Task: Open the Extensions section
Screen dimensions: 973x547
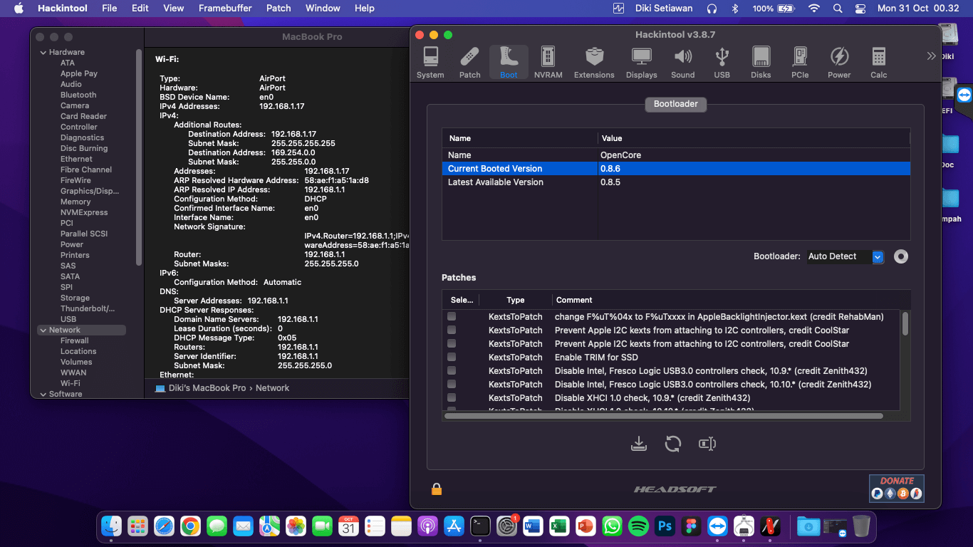Action: [594, 63]
